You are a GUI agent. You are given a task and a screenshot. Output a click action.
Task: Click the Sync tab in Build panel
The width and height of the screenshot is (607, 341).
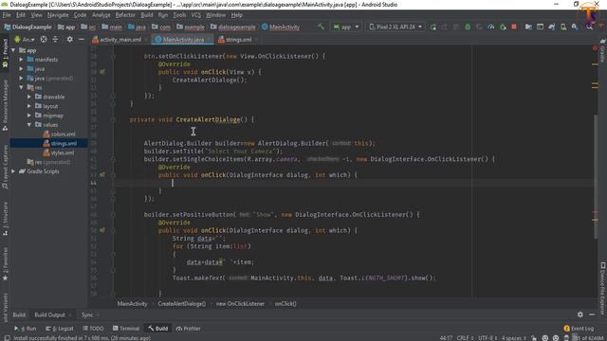tap(87, 314)
